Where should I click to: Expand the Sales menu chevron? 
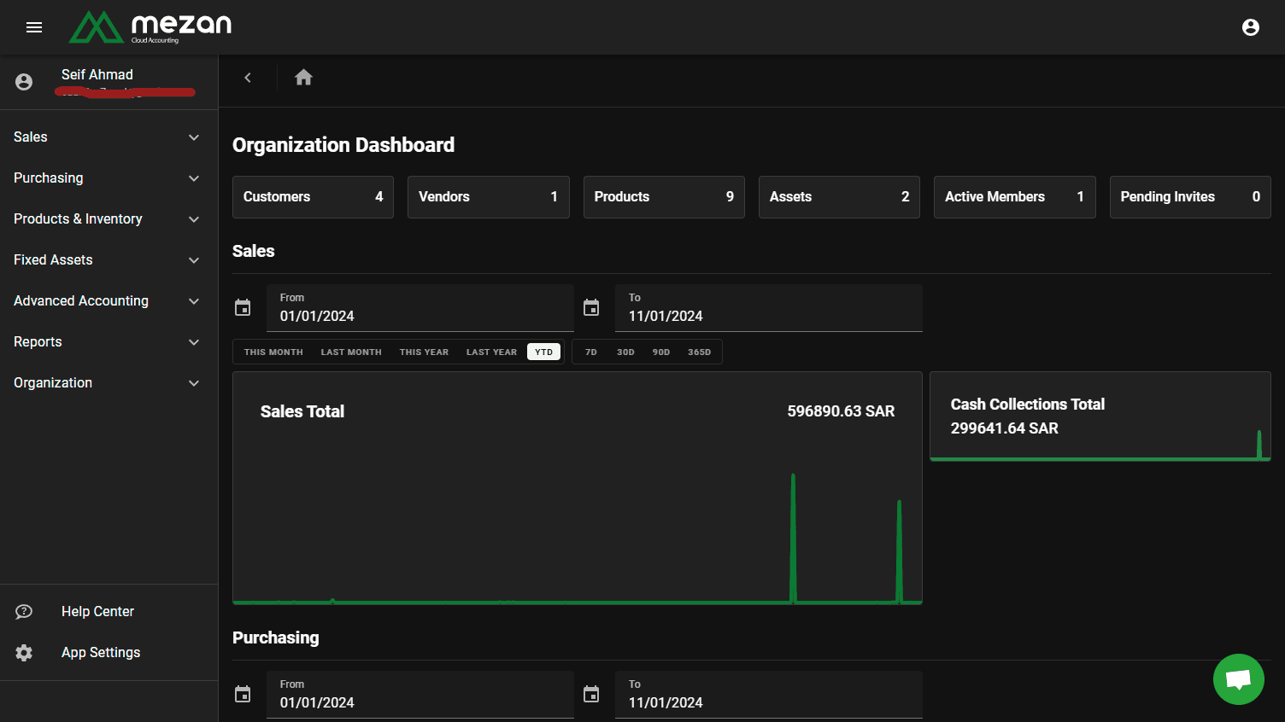(194, 137)
